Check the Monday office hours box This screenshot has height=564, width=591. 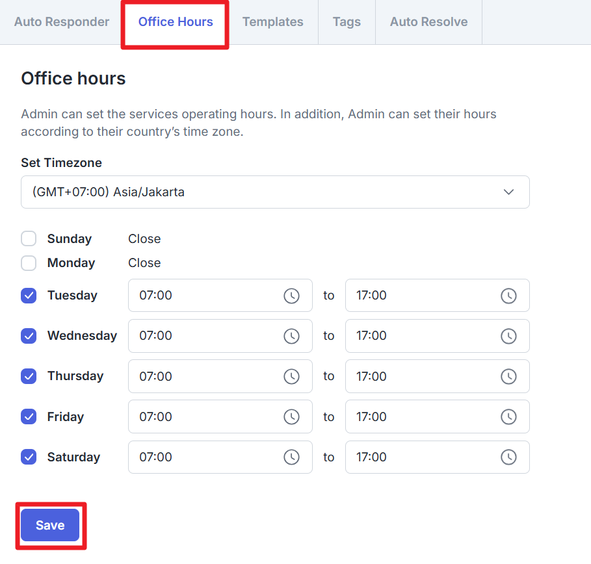point(29,263)
